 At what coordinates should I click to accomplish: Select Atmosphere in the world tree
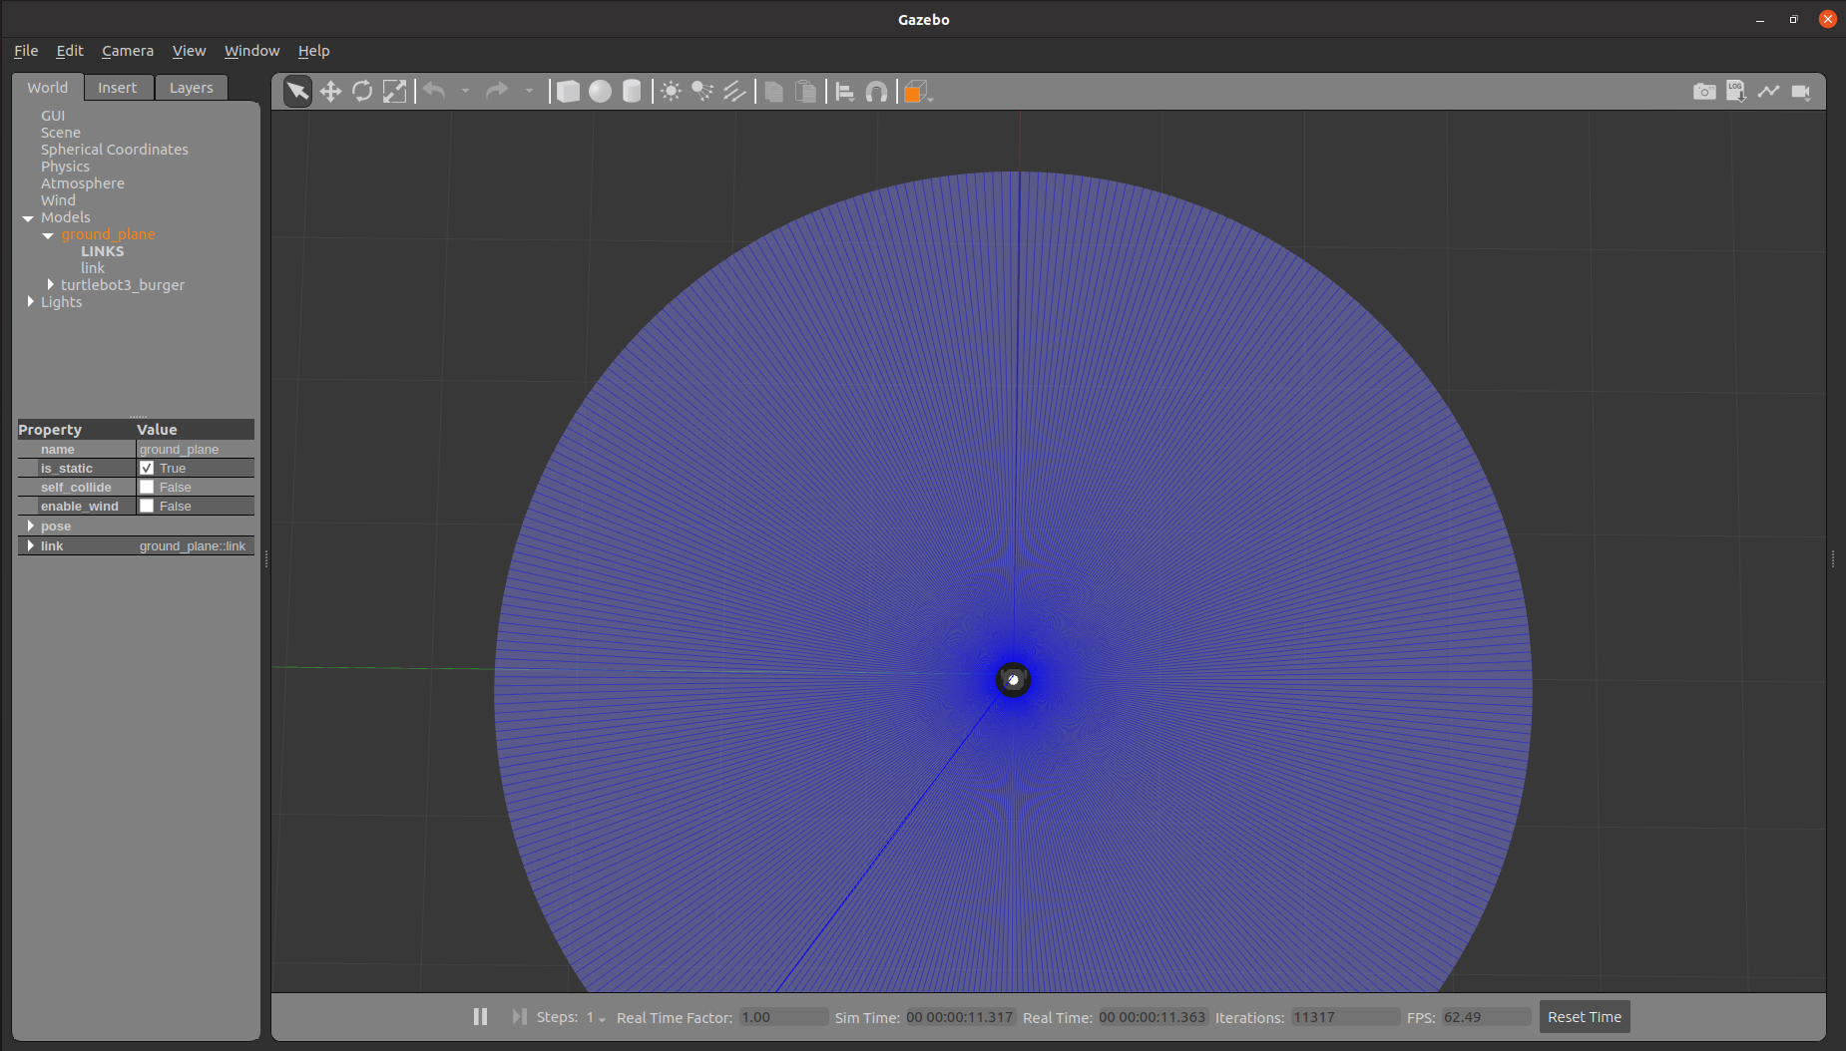pos(83,183)
